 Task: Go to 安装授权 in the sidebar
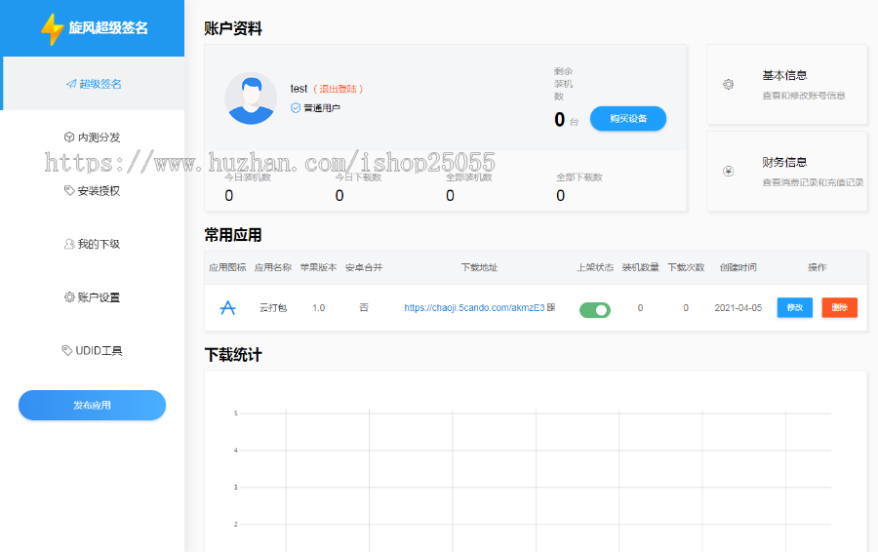point(93,191)
